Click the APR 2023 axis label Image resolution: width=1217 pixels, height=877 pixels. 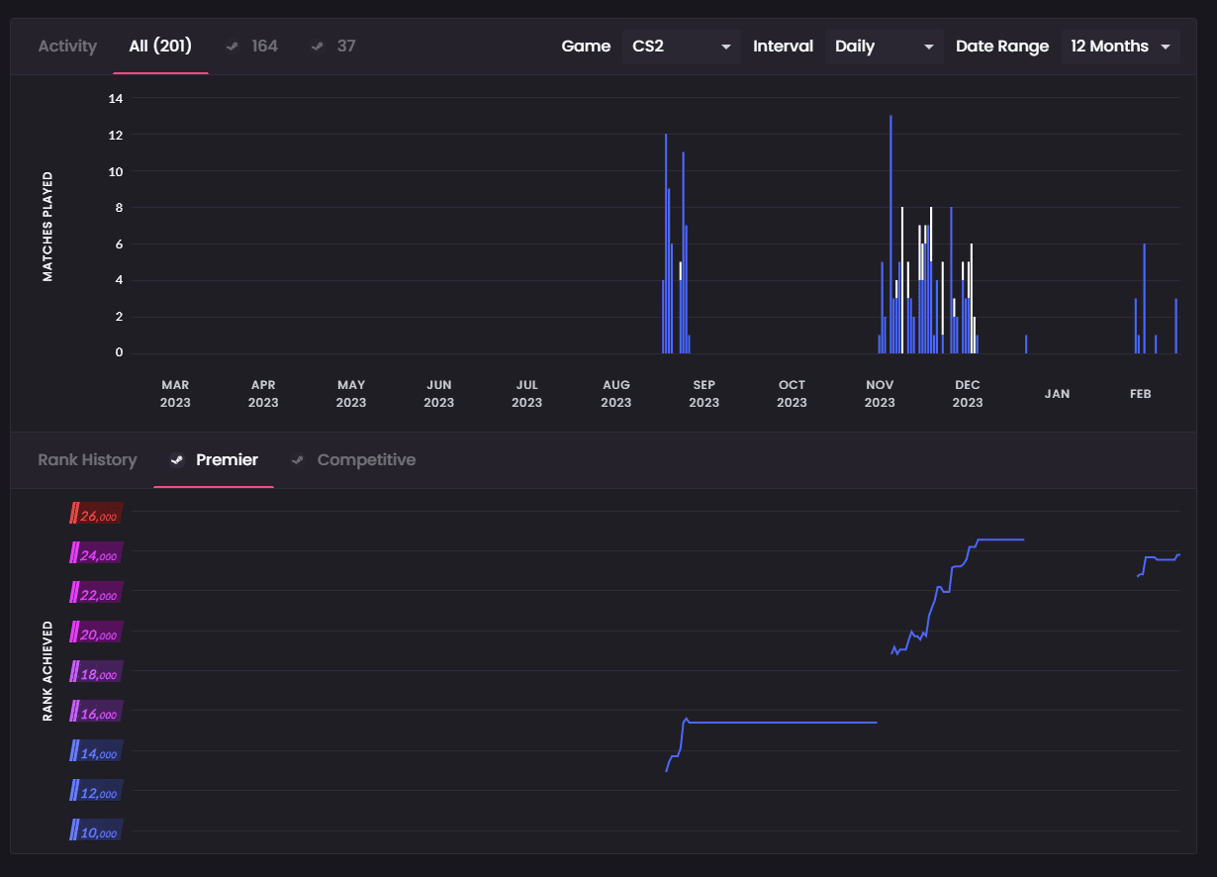click(263, 394)
